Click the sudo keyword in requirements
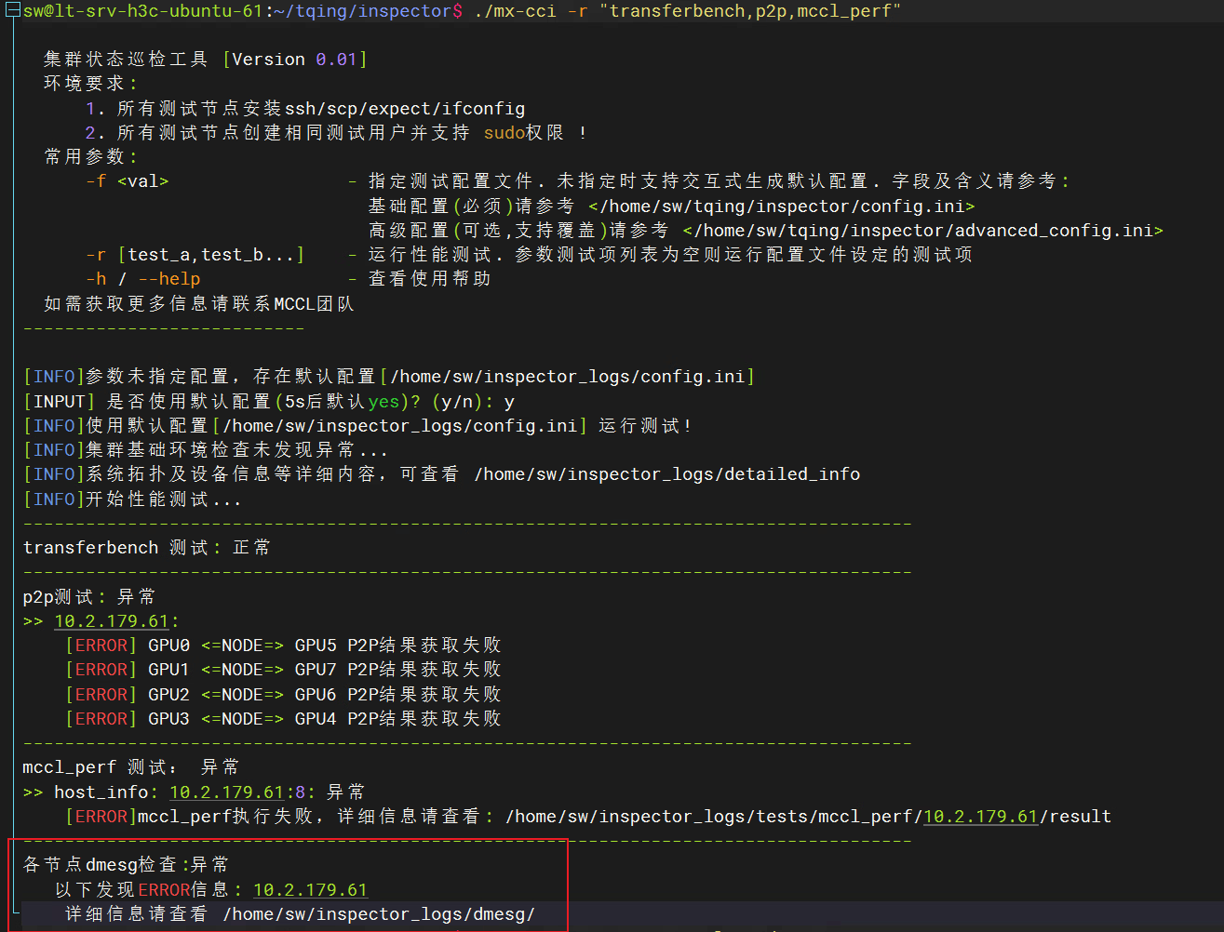Viewport: 1224px width, 932px height. click(504, 133)
